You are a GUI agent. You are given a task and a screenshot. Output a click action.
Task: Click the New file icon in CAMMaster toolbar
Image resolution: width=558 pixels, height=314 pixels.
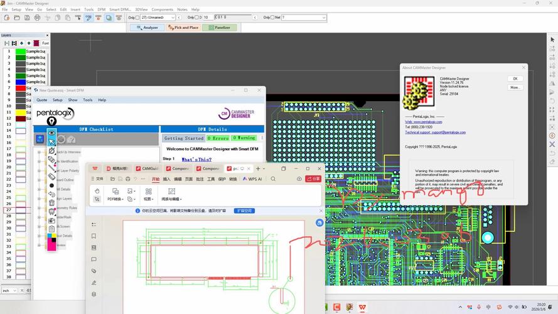point(7,18)
